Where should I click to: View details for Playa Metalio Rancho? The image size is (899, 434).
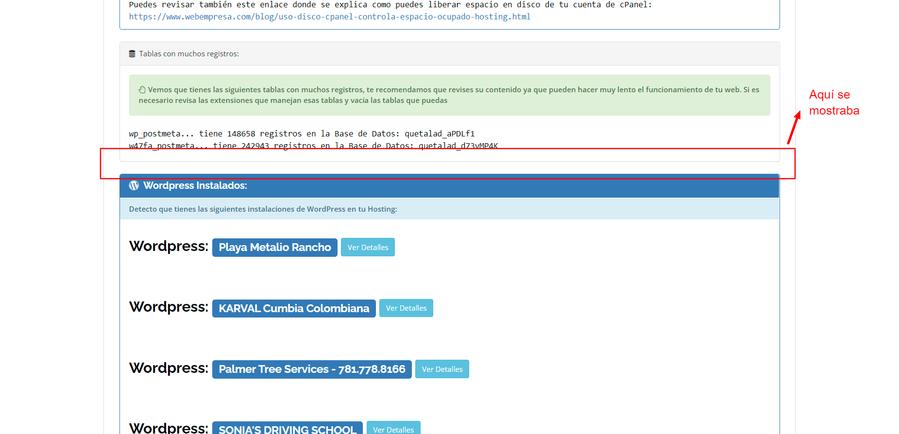click(x=368, y=247)
